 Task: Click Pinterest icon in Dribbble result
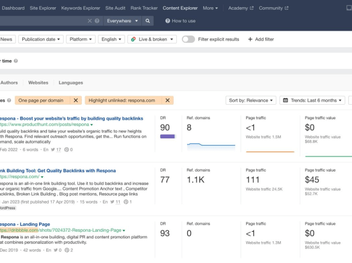pos(67,250)
